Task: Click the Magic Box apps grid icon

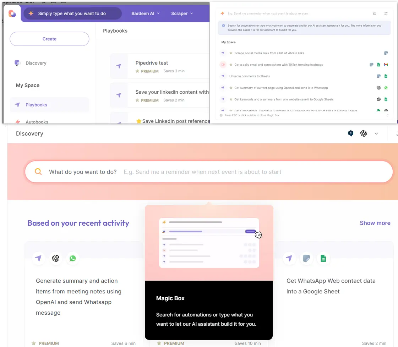Action: (374, 13)
